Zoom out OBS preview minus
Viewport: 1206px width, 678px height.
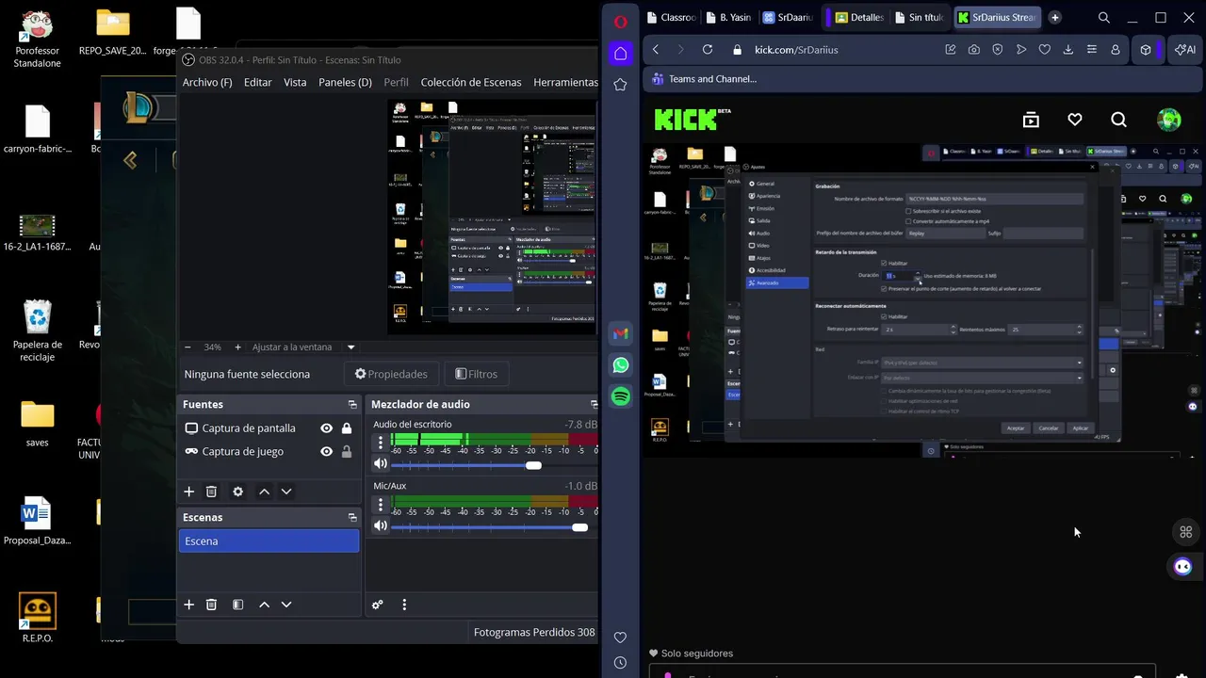[187, 347]
